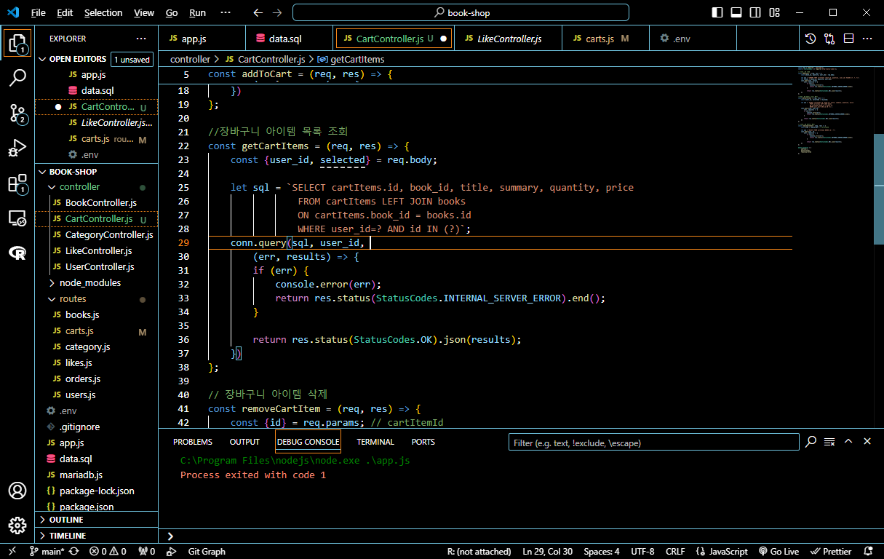Open editor More Actions menu
884x559 pixels.
tap(867, 39)
